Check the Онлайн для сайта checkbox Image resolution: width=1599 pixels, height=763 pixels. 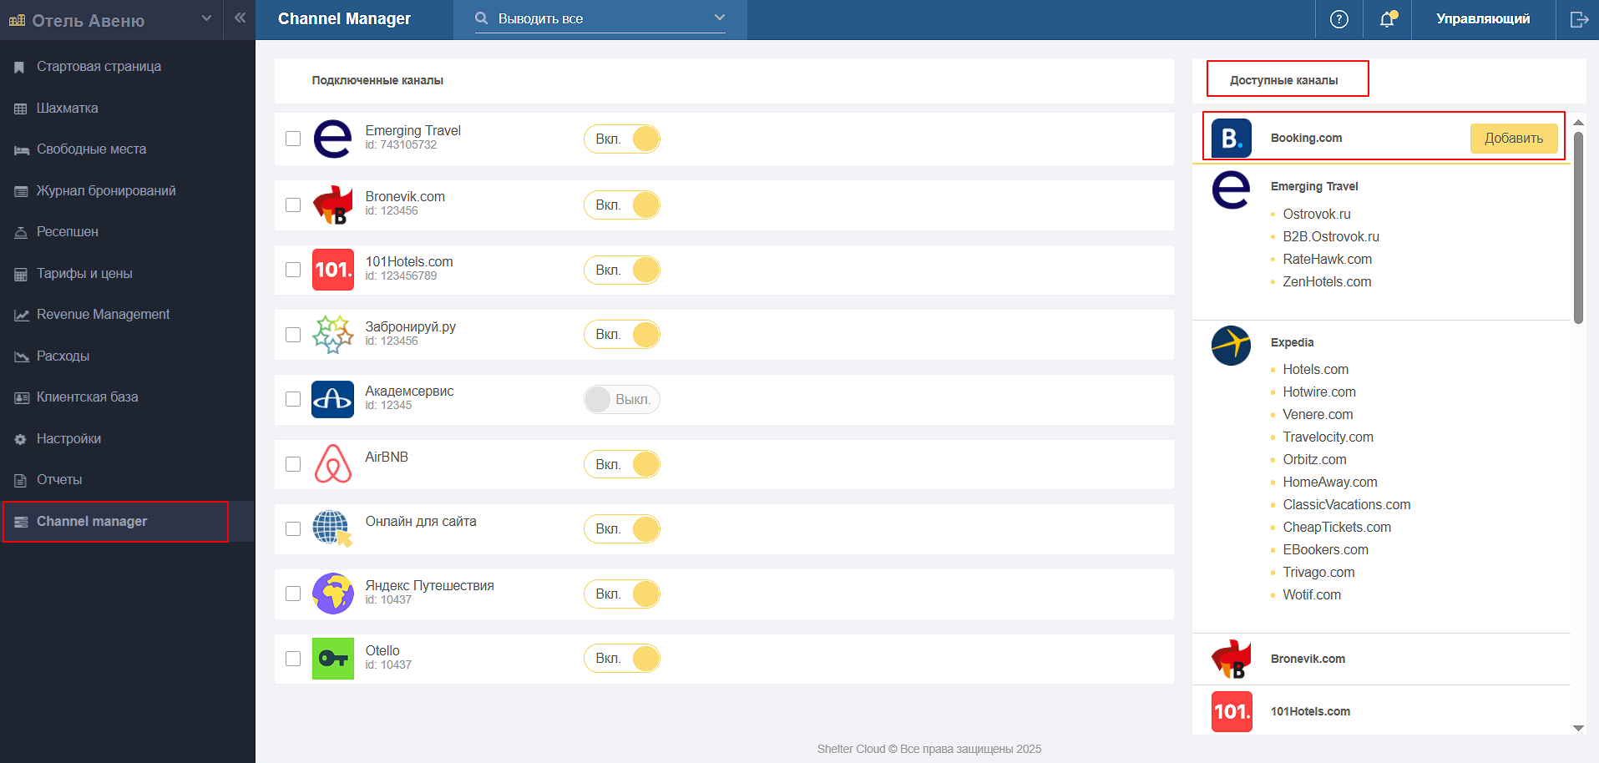(x=293, y=528)
